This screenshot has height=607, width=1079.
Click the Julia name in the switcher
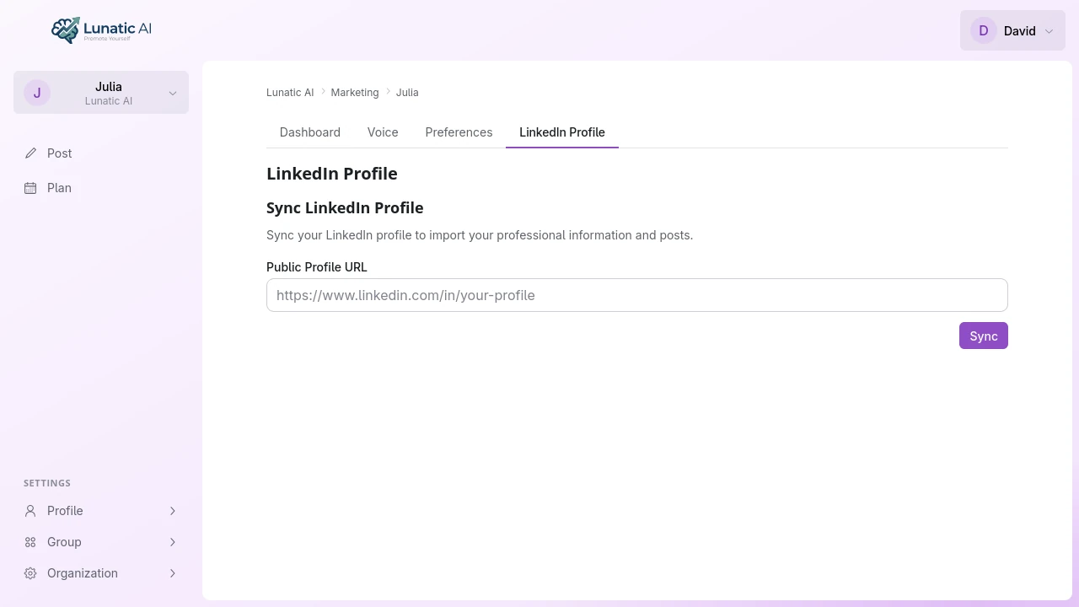pos(109,87)
